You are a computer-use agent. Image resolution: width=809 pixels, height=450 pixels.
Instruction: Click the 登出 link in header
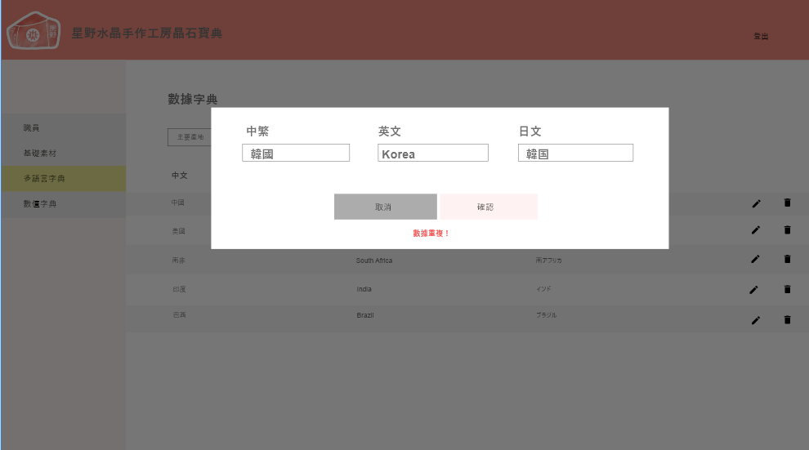click(x=761, y=37)
